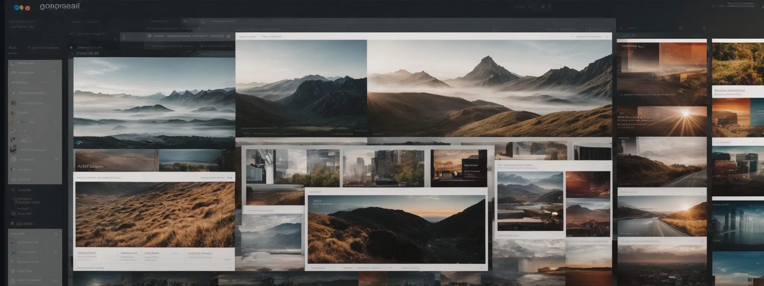The width and height of the screenshot is (764, 286).
Task: Click the round bullet icon left of the sidebar heading
Action: tap(71, 48)
